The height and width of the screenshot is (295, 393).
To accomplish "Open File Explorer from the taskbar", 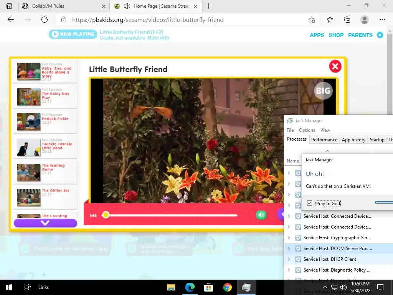I will coord(171,287).
